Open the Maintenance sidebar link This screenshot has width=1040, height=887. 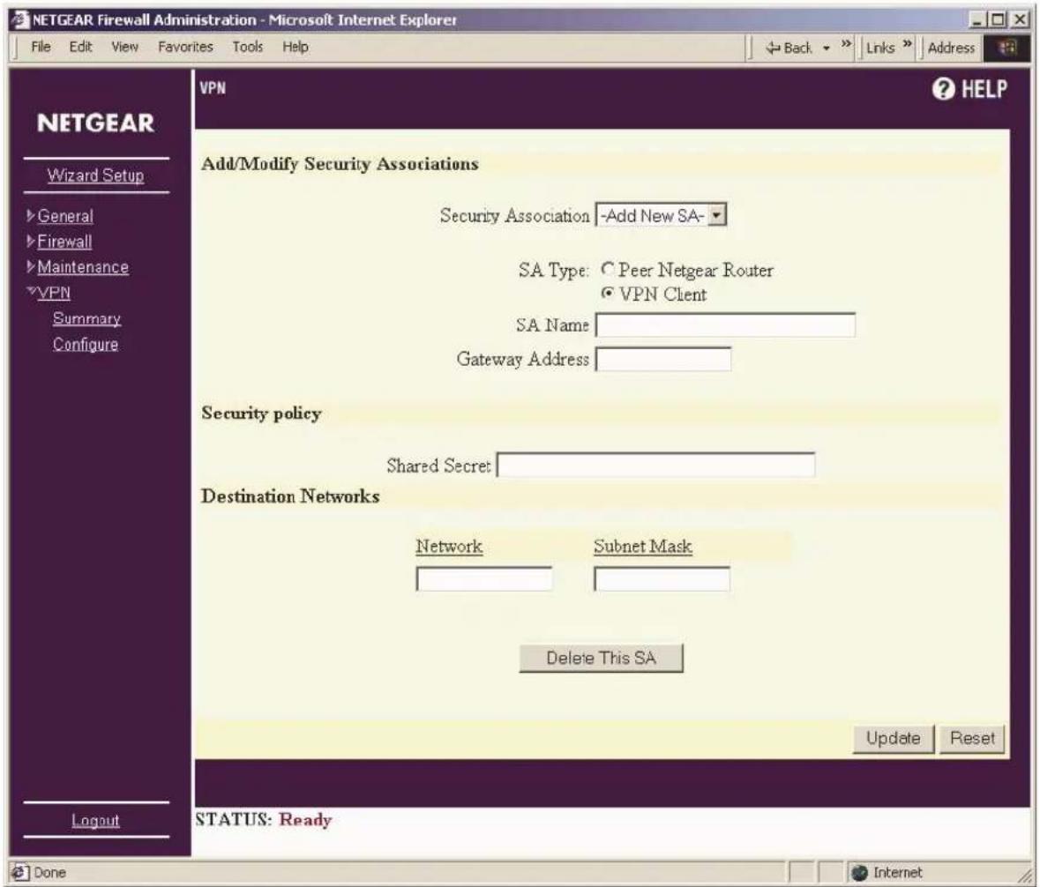pyautogui.click(x=83, y=267)
